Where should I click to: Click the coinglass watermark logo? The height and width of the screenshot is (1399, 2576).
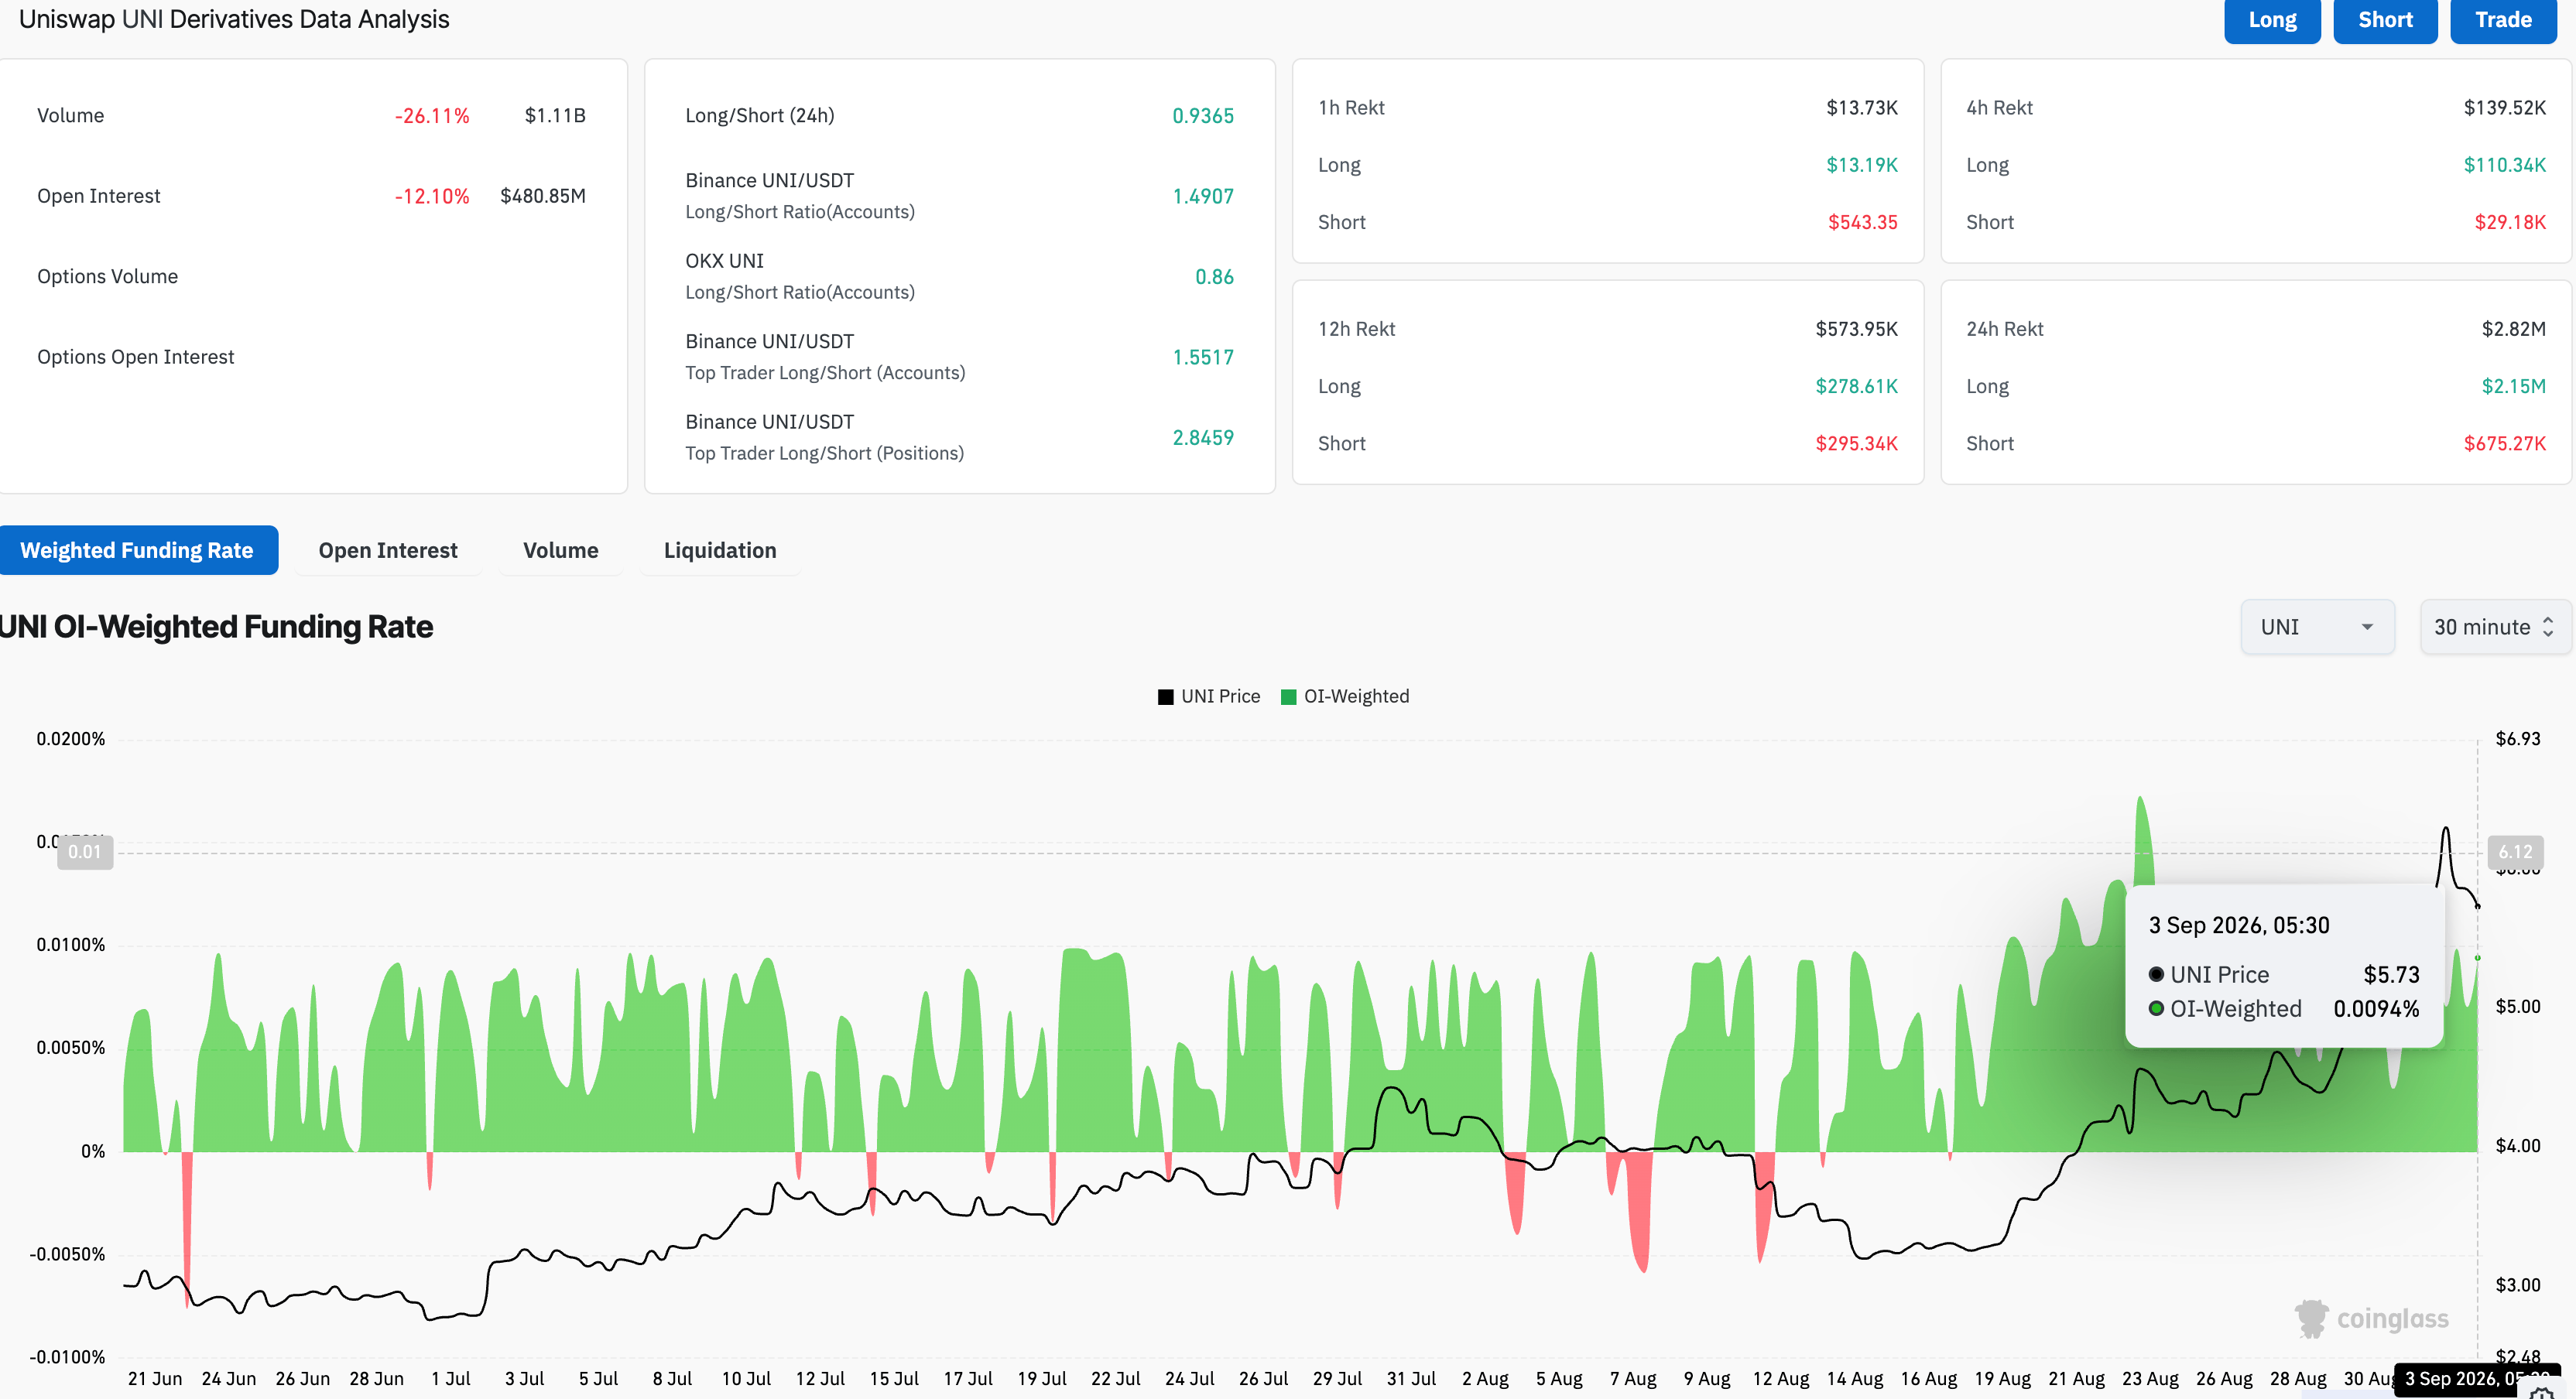2371,1319
